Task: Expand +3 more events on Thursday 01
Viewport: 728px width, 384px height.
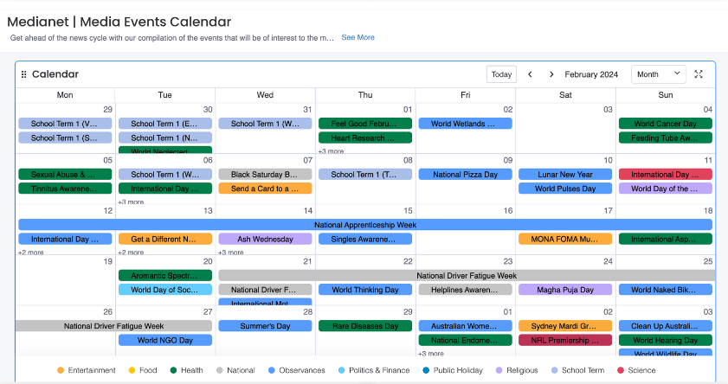Action: tap(332, 150)
